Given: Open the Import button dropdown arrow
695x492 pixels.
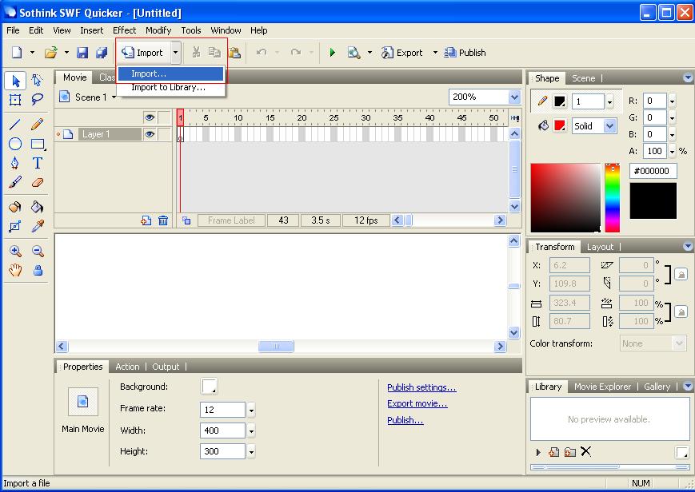Looking at the screenshot, I should coord(175,53).
